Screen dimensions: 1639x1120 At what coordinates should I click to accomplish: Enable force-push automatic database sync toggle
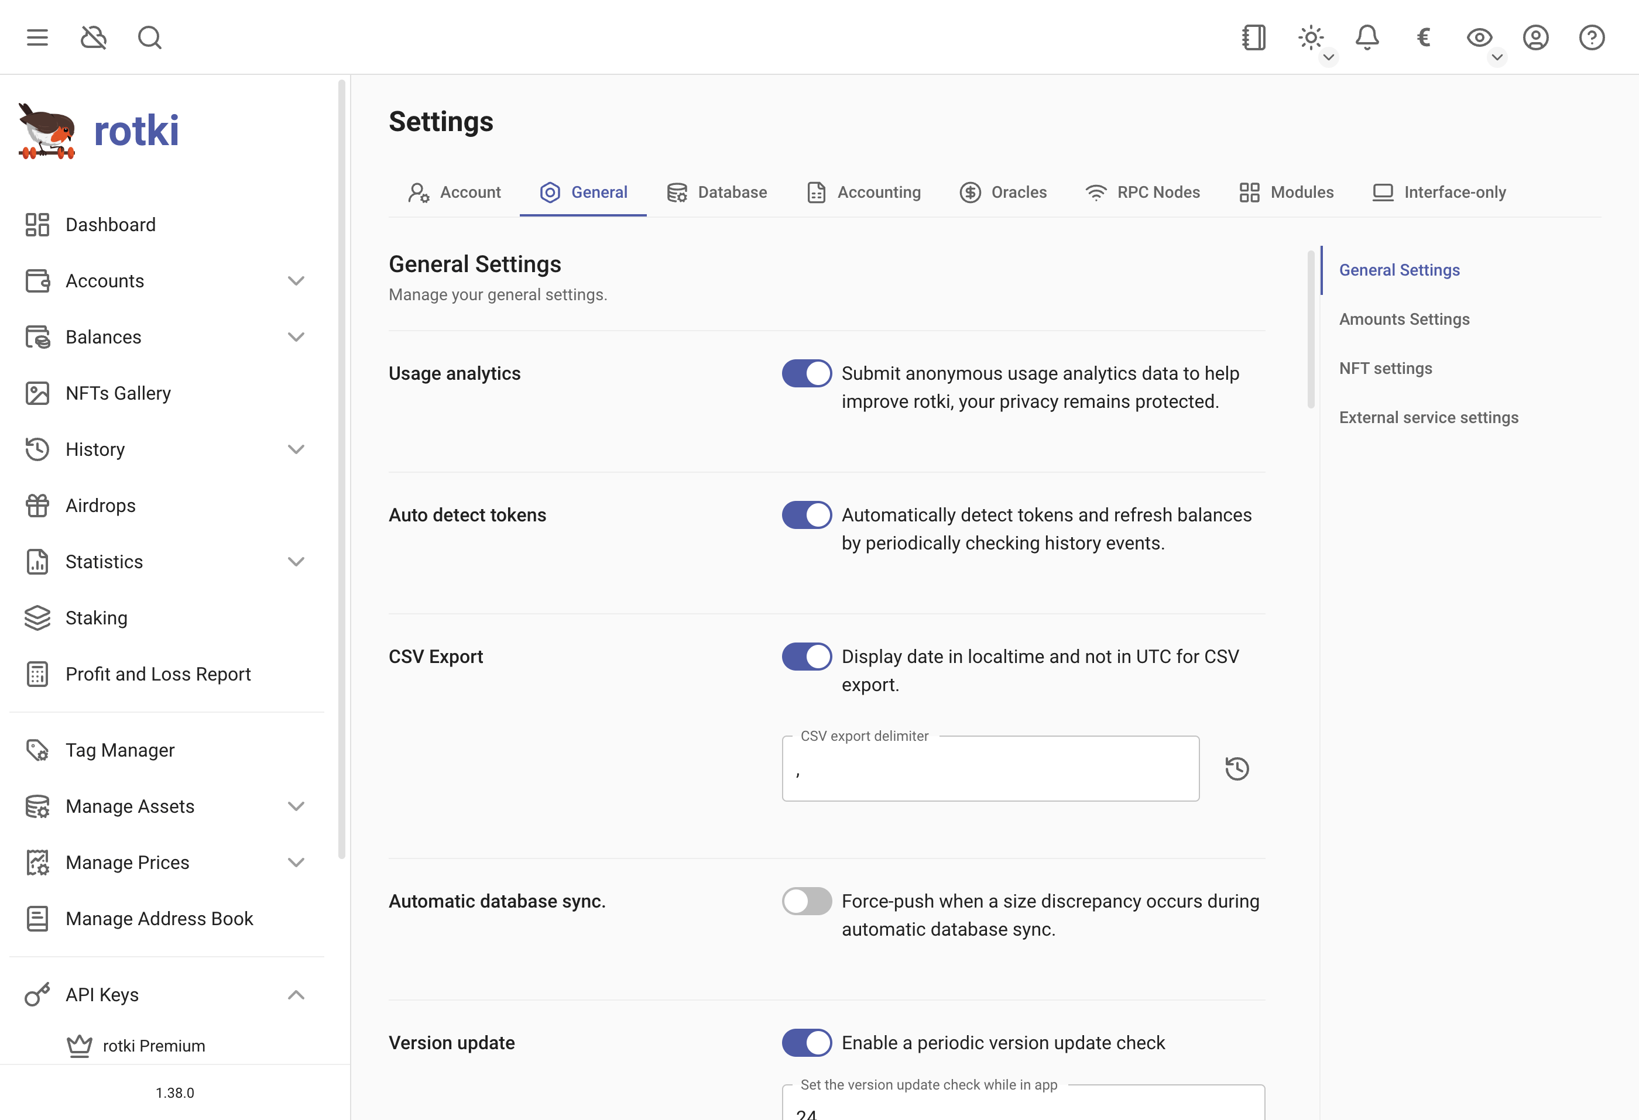click(x=807, y=902)
